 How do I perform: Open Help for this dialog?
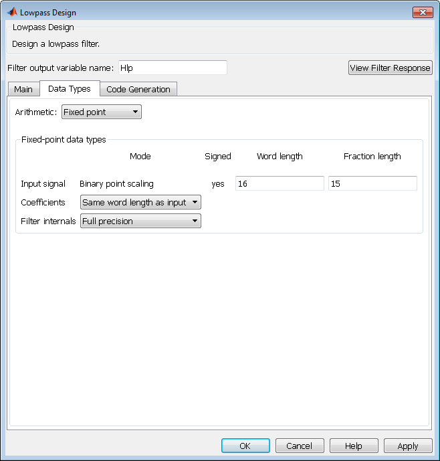pyautogui.click(x=354, y=446)
